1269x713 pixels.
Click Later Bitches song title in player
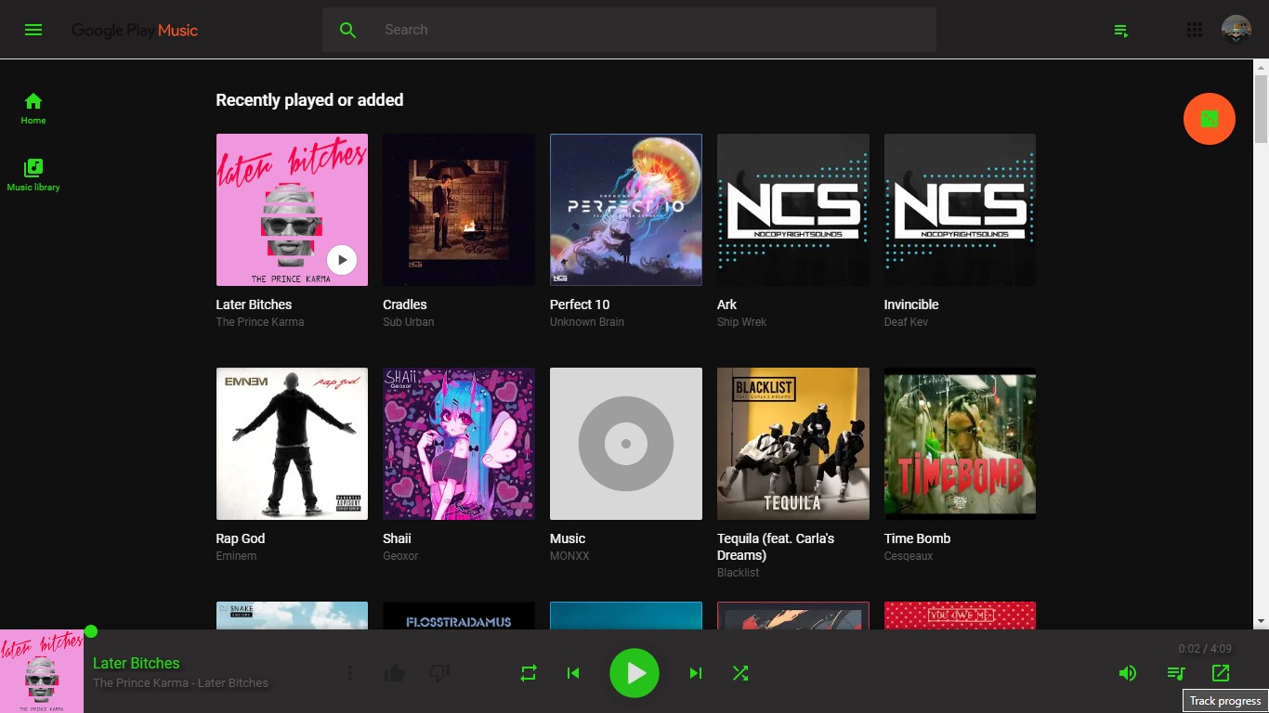pos(137,663)
